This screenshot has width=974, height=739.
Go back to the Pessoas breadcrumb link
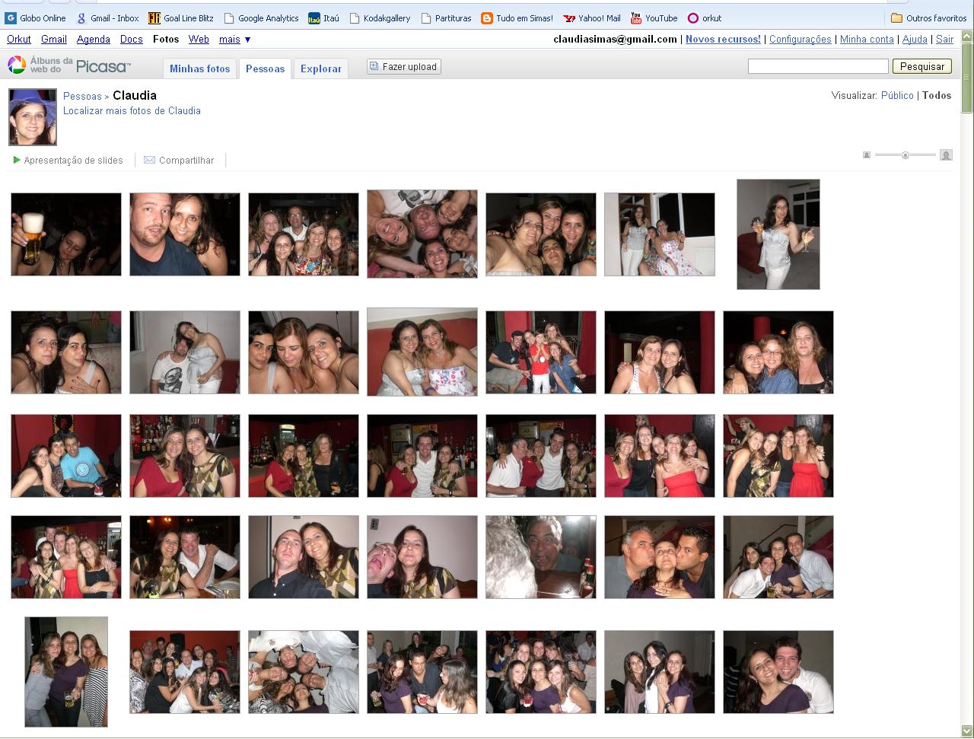tap(82, 97)
